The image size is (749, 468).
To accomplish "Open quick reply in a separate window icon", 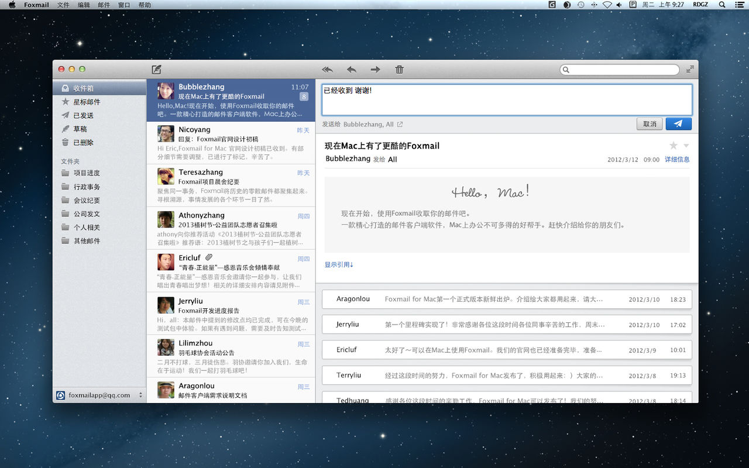I will [x=400, y=124].
